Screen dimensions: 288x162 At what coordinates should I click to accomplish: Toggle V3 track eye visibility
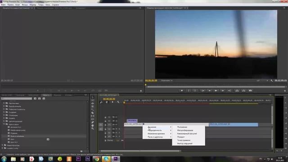click(116, 117)
